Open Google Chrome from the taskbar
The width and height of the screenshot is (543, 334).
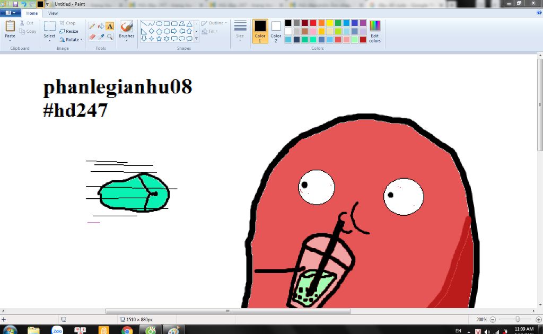tap(127, 330)
